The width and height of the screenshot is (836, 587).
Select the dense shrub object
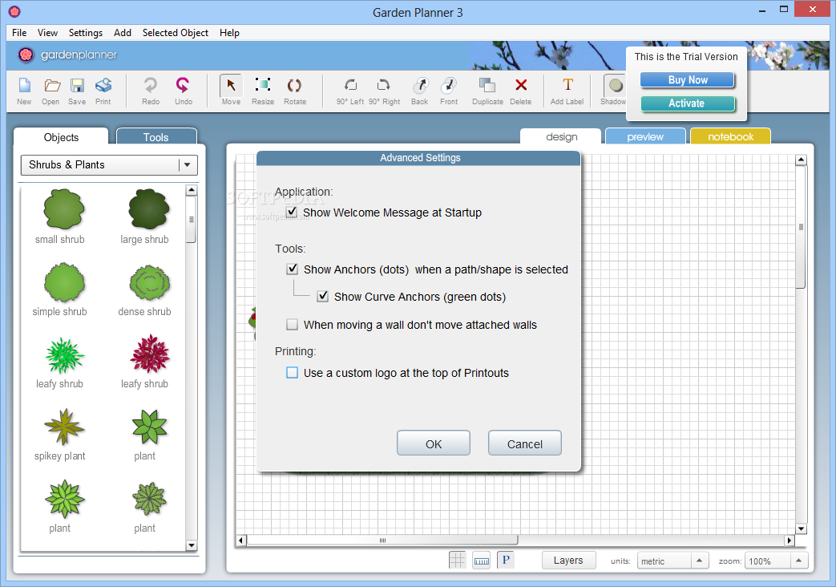(x=149, y=283)
